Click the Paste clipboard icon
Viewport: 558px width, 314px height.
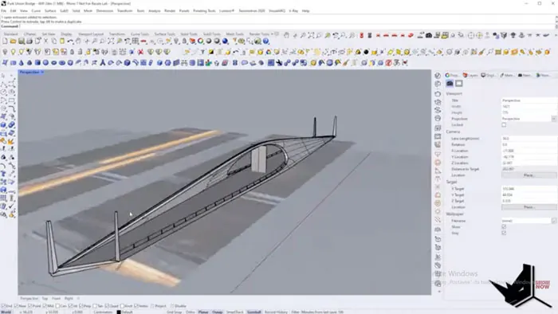(x=62, y=41)
